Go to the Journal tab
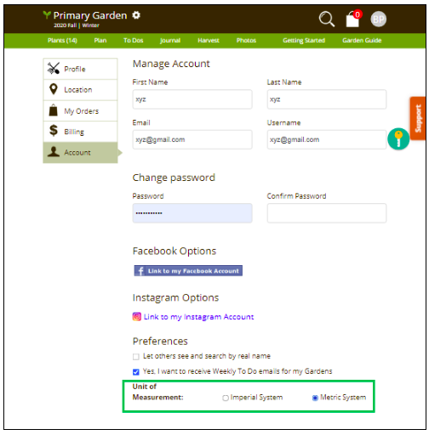This screenshot has width=429, height=435. pyautogui.click(x=170, y=41)
